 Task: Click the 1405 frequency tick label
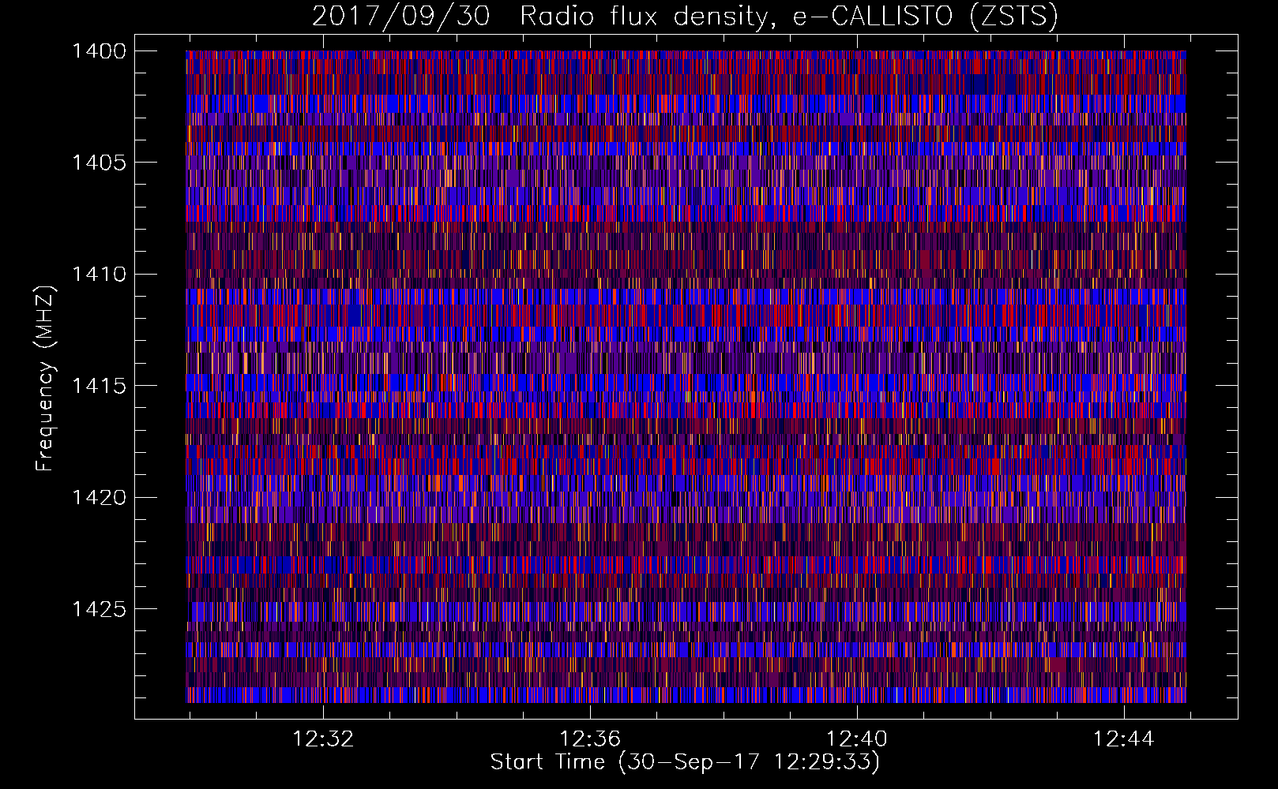99,163
